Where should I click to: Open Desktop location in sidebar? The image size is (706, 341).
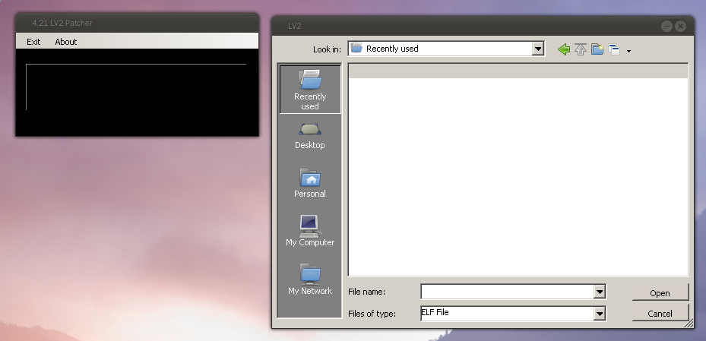[310, 135]
